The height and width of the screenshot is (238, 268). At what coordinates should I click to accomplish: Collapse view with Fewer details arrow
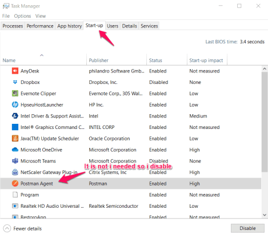click(7, 228)
